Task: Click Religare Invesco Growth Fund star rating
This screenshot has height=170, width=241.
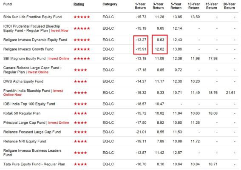Action: point(82,49)
